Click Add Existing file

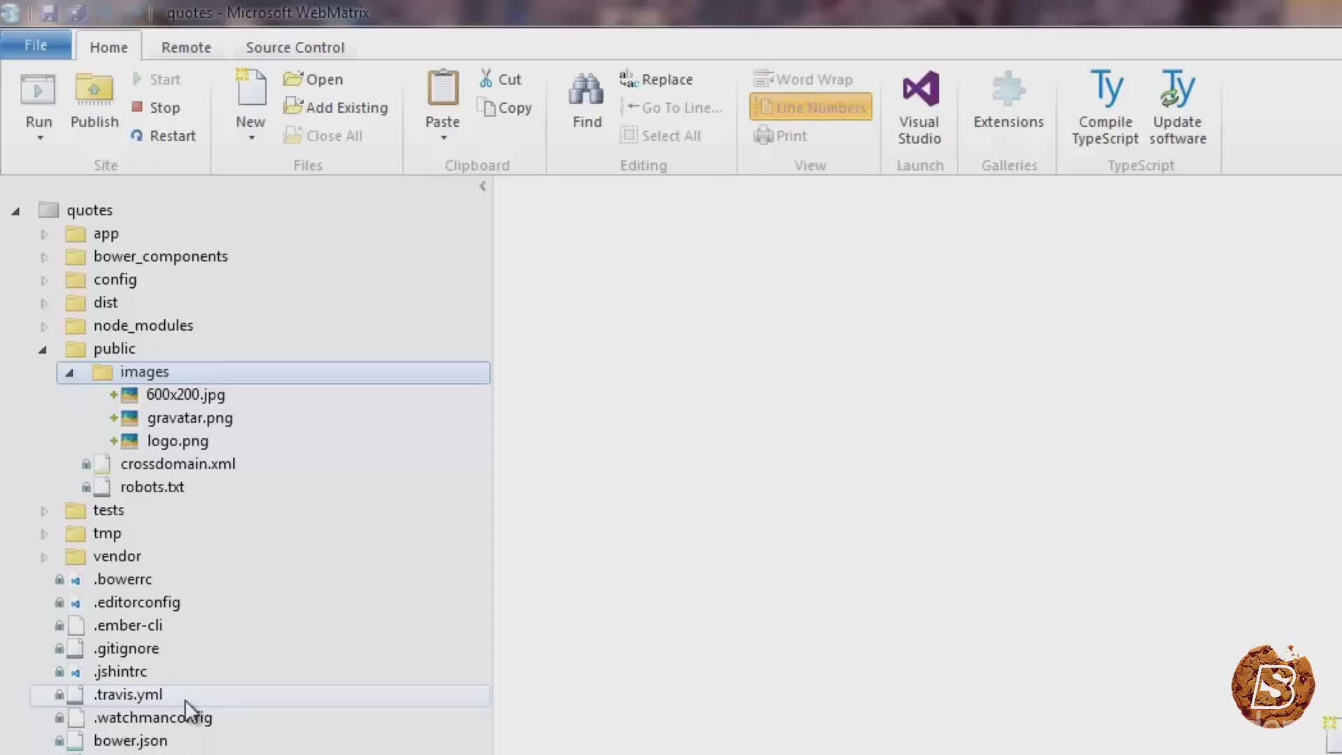335,108
